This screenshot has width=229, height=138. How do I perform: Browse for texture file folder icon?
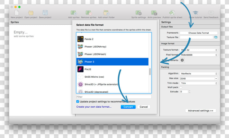coord(216,37)
